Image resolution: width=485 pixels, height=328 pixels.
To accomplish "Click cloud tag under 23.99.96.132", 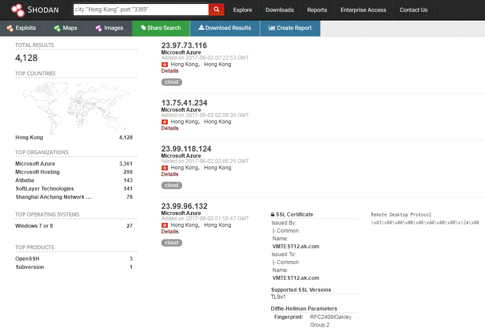I will pos(172,243).
